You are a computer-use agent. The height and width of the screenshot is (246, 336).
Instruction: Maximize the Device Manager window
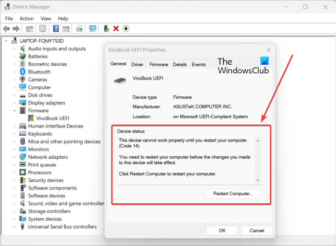click(x=305, y=7)
